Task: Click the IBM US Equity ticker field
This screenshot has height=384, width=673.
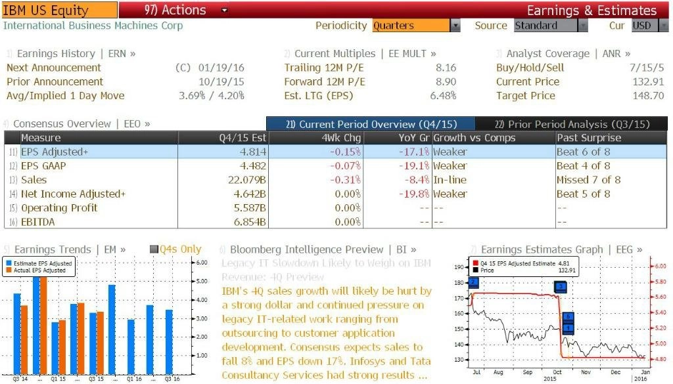Action: 59,10
